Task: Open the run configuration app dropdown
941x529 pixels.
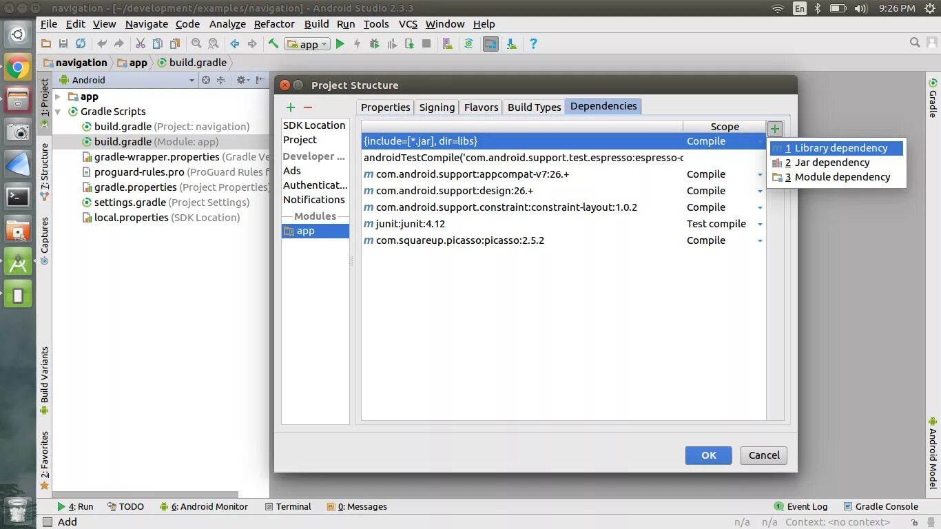Action: (308, 44)
